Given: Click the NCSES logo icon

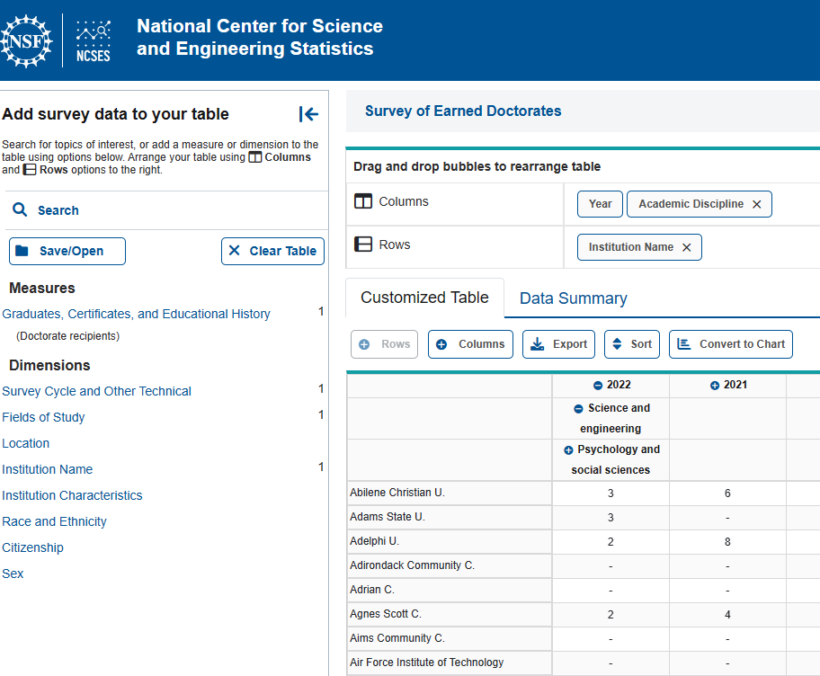Looking at the screenshot, I should click(x=94, y=40).
